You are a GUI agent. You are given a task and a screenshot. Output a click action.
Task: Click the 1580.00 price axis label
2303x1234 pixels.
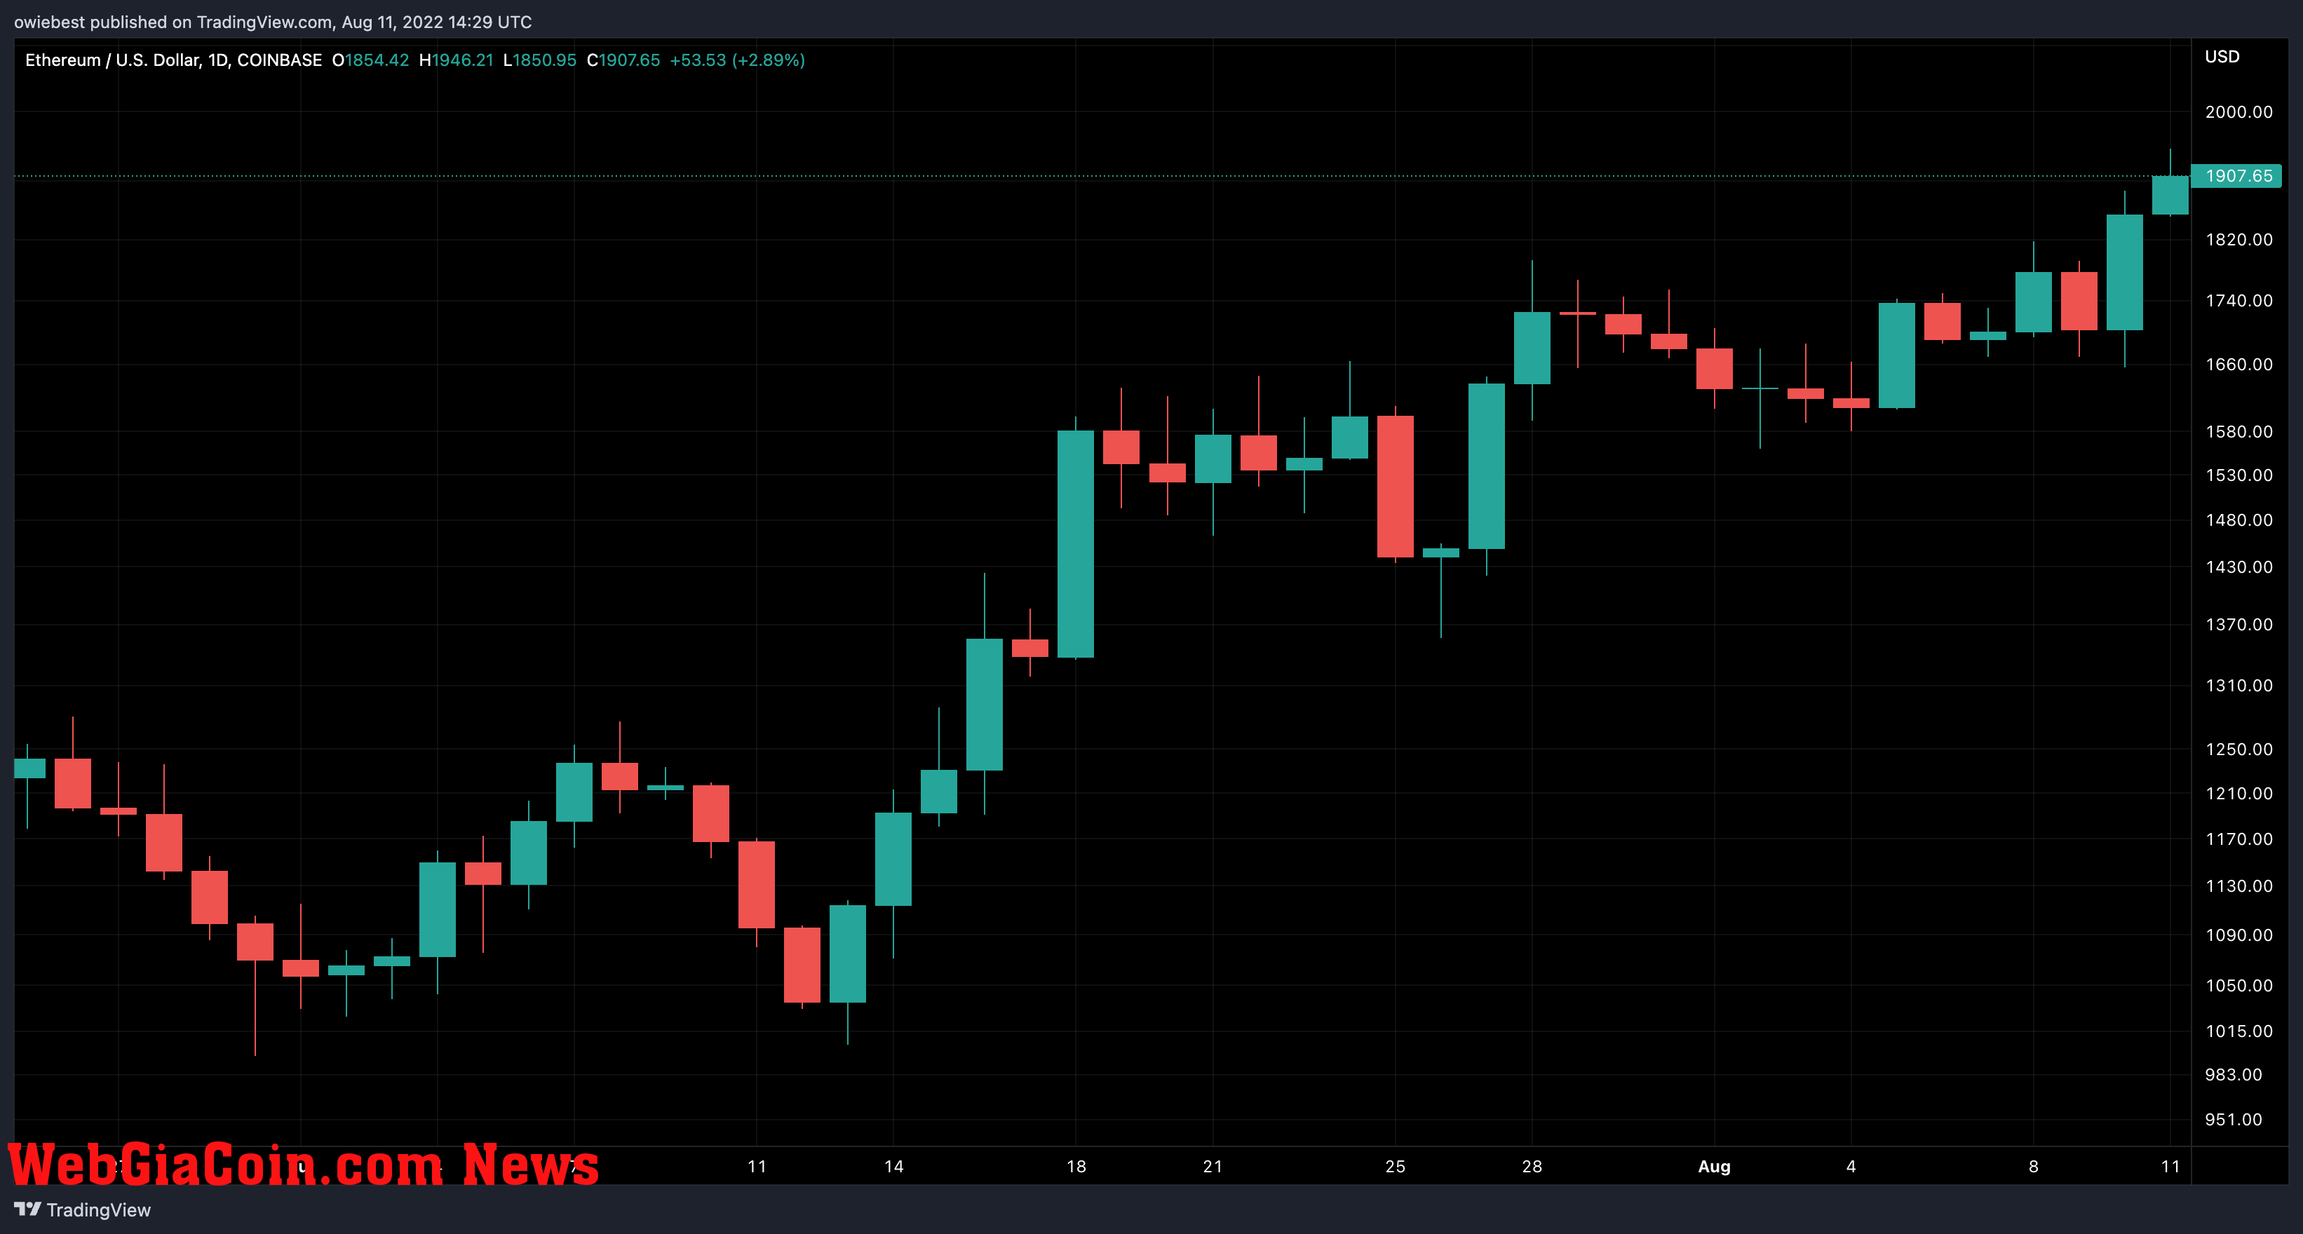click(x=2238, y=432)
